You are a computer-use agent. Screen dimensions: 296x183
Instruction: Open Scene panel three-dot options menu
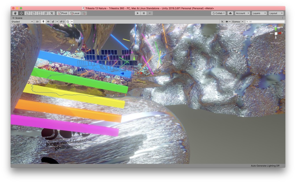click(283, 18)
